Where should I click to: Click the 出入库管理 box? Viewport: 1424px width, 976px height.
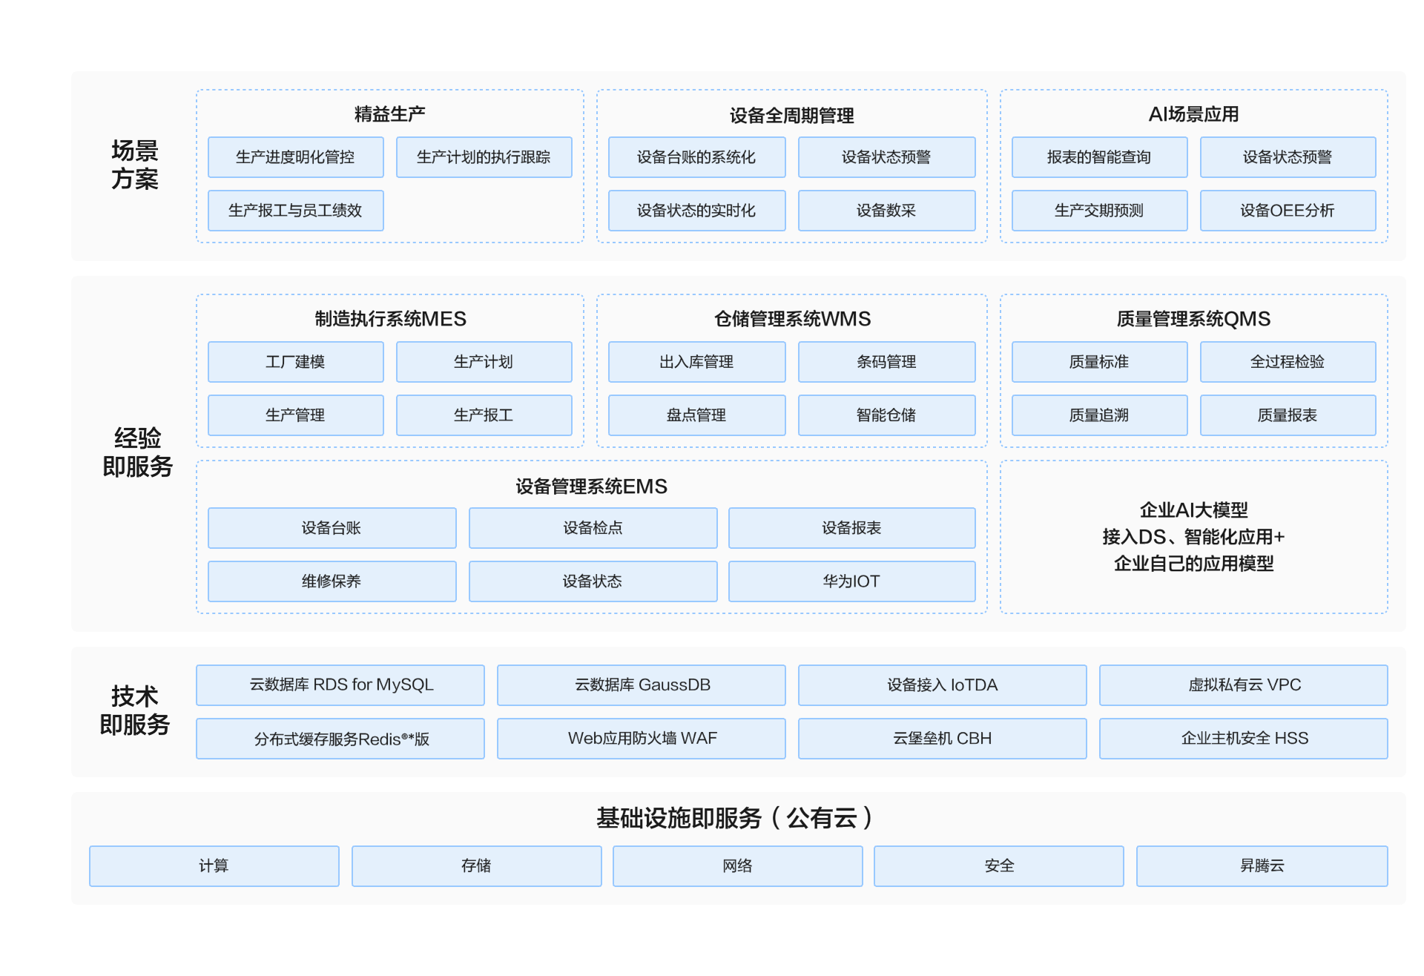click(696, 362)
